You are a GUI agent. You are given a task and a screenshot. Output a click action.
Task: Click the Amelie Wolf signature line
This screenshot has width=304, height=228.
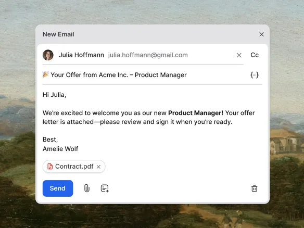[60, 149]
